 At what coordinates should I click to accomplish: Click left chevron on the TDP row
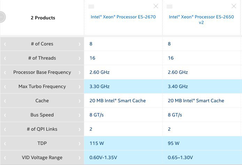pyautogui.click(x=5, y=144)
